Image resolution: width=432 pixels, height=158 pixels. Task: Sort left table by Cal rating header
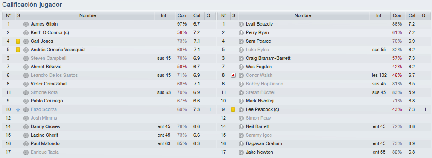coord(197,16)
